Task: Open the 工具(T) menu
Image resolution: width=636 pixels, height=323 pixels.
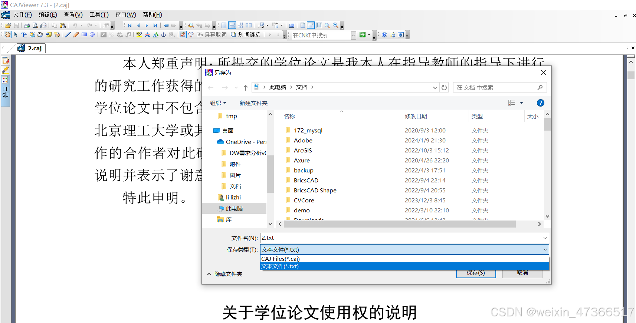Action: 99,15
